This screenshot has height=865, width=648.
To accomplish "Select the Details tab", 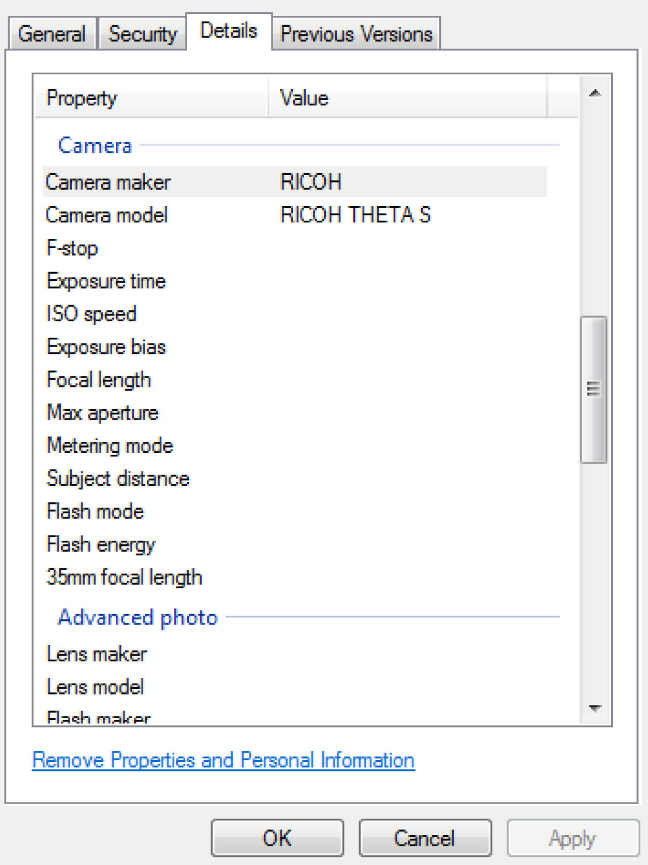I will pos(229,31).
